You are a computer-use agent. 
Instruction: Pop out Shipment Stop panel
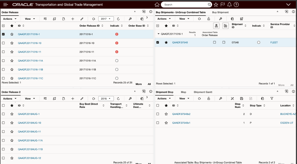(286, 91)
